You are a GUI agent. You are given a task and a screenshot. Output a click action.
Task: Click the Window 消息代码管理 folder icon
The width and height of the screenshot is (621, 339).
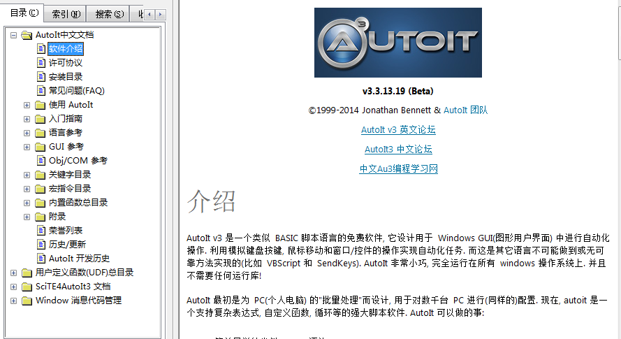pos(27,301)
